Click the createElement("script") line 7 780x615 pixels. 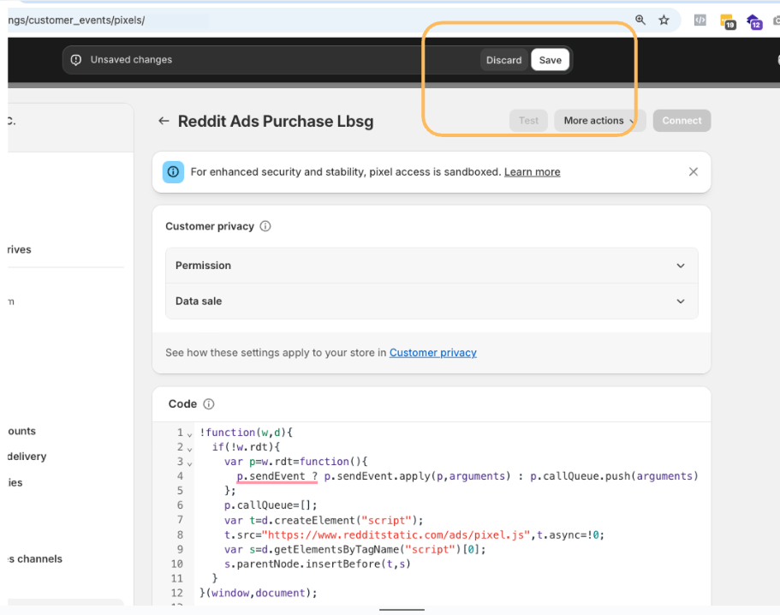click(x=324, y=521)
